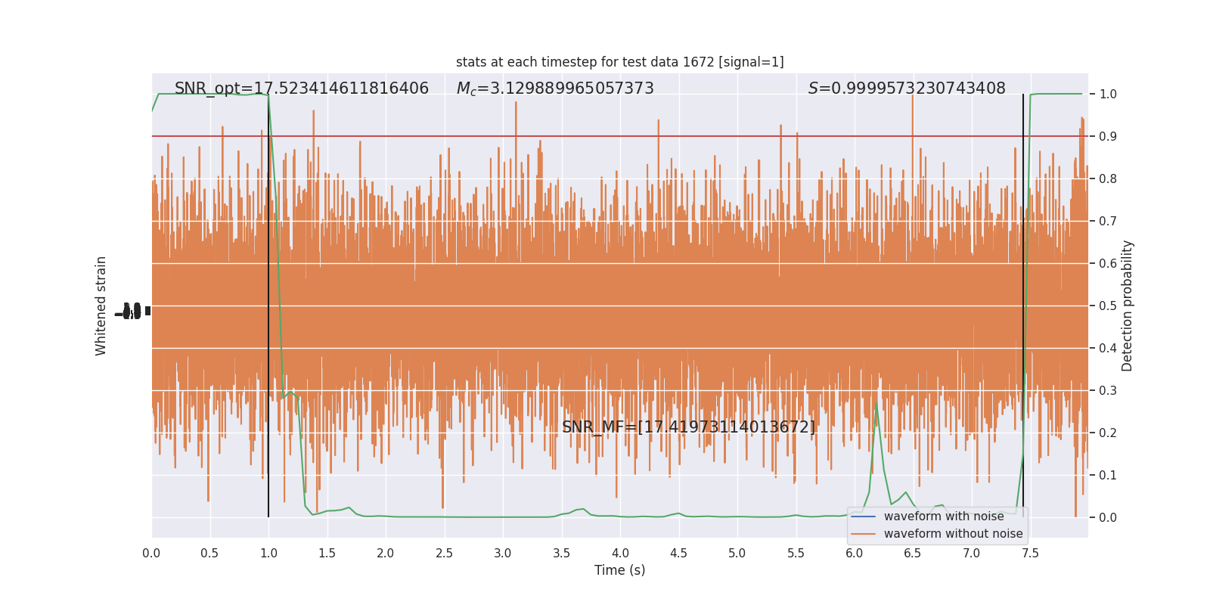Click the 5.5 tick on the time axis
Viewport: 1210px width, 605px height.
click(796, 553)
